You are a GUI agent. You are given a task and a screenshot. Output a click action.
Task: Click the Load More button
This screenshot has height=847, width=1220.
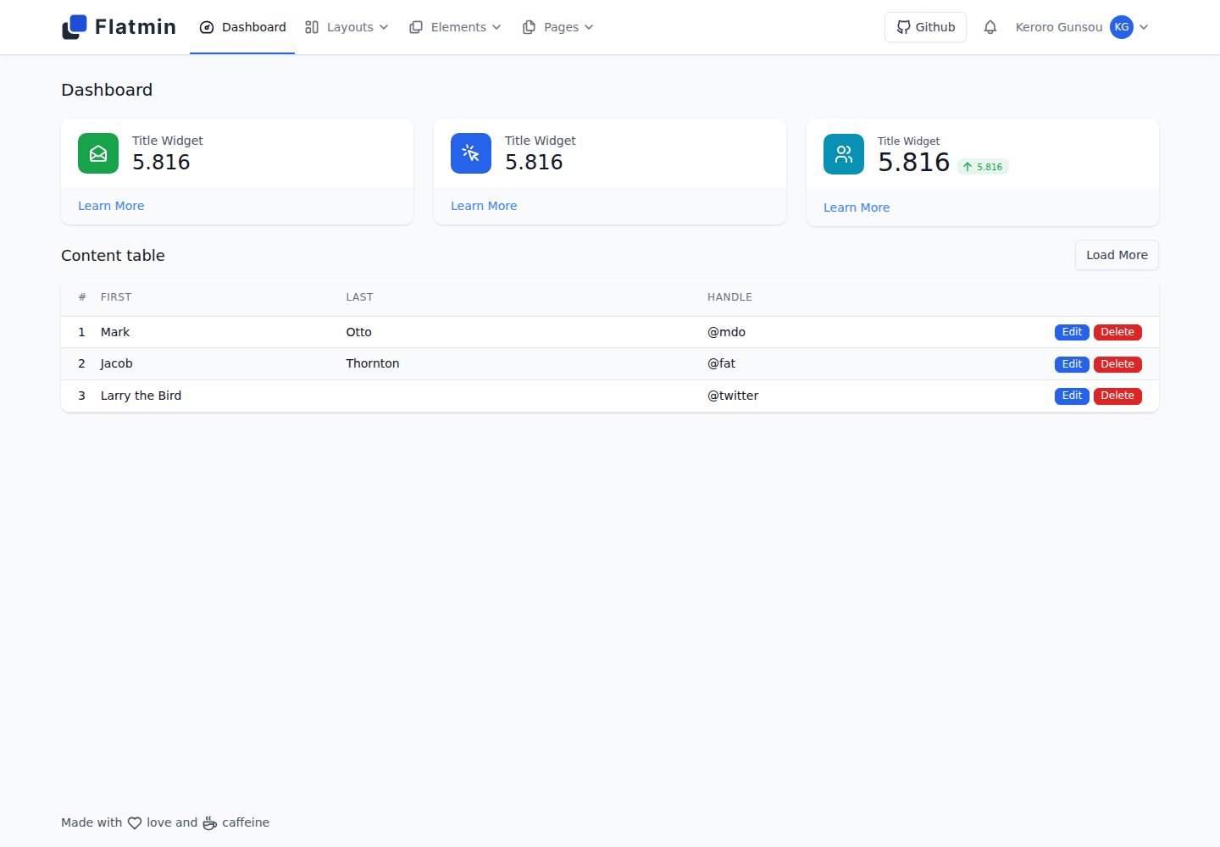click(x=1117, y=255)
